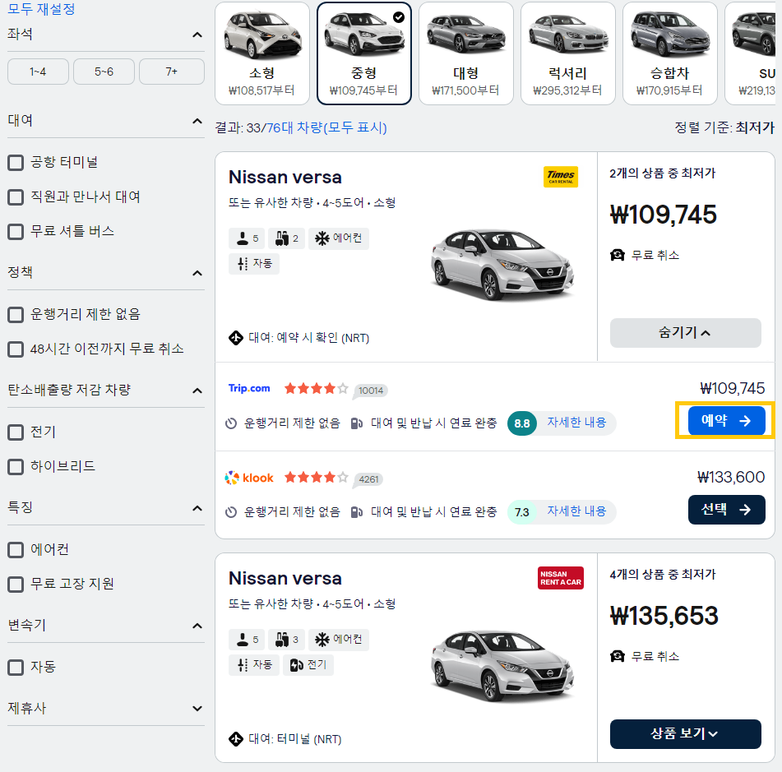
Task: Open the Trip.com provider logo
Action: [x=249, y=388]
